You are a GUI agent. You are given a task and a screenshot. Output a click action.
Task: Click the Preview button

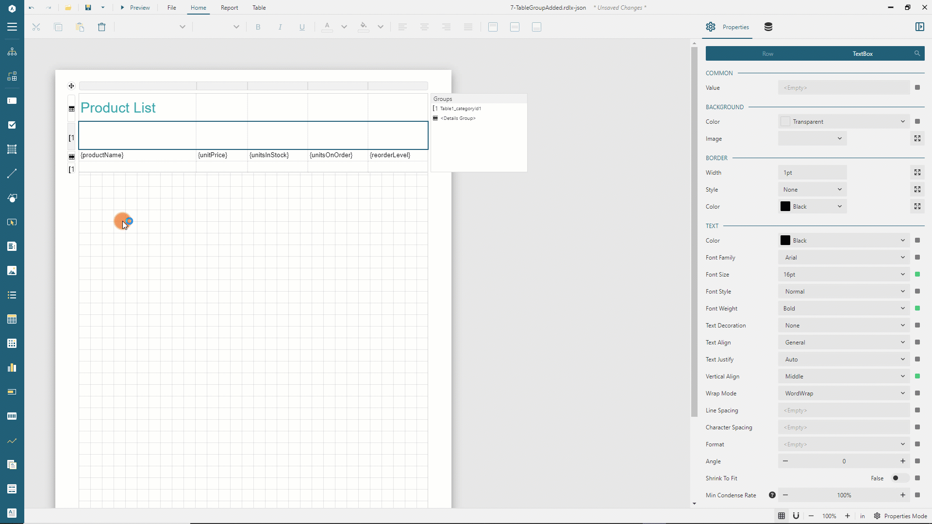[x=135, y=7]
